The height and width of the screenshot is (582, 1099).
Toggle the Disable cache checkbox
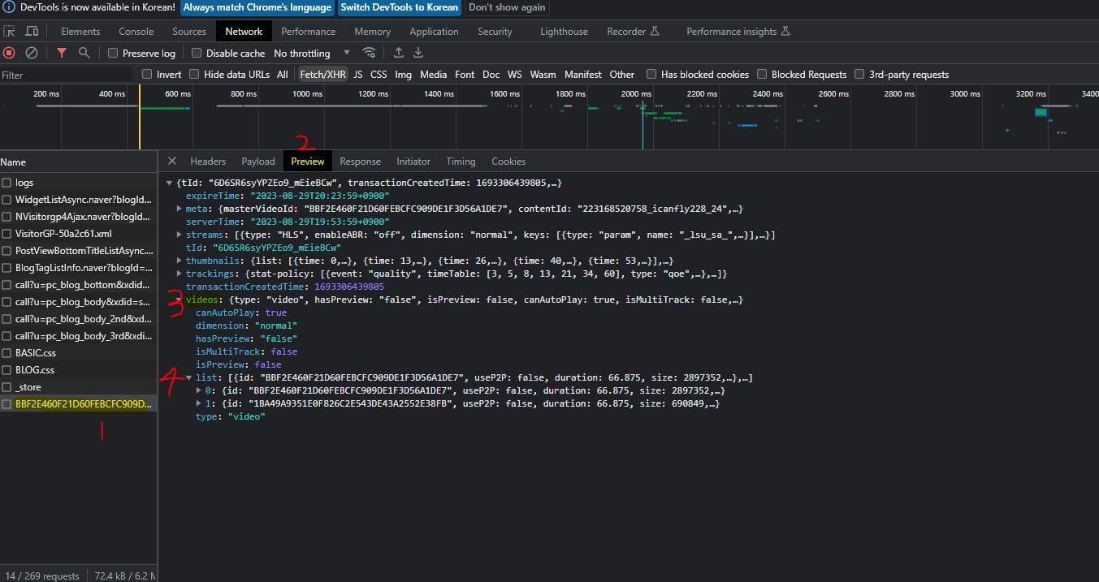[197, 53]
